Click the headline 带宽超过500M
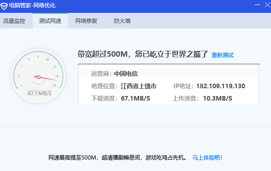Screen dimensions: 271x171 tap(102, 54)
